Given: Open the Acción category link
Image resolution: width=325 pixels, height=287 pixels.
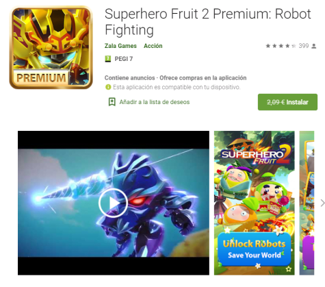Looking at the screenshot, I should 153,46.
